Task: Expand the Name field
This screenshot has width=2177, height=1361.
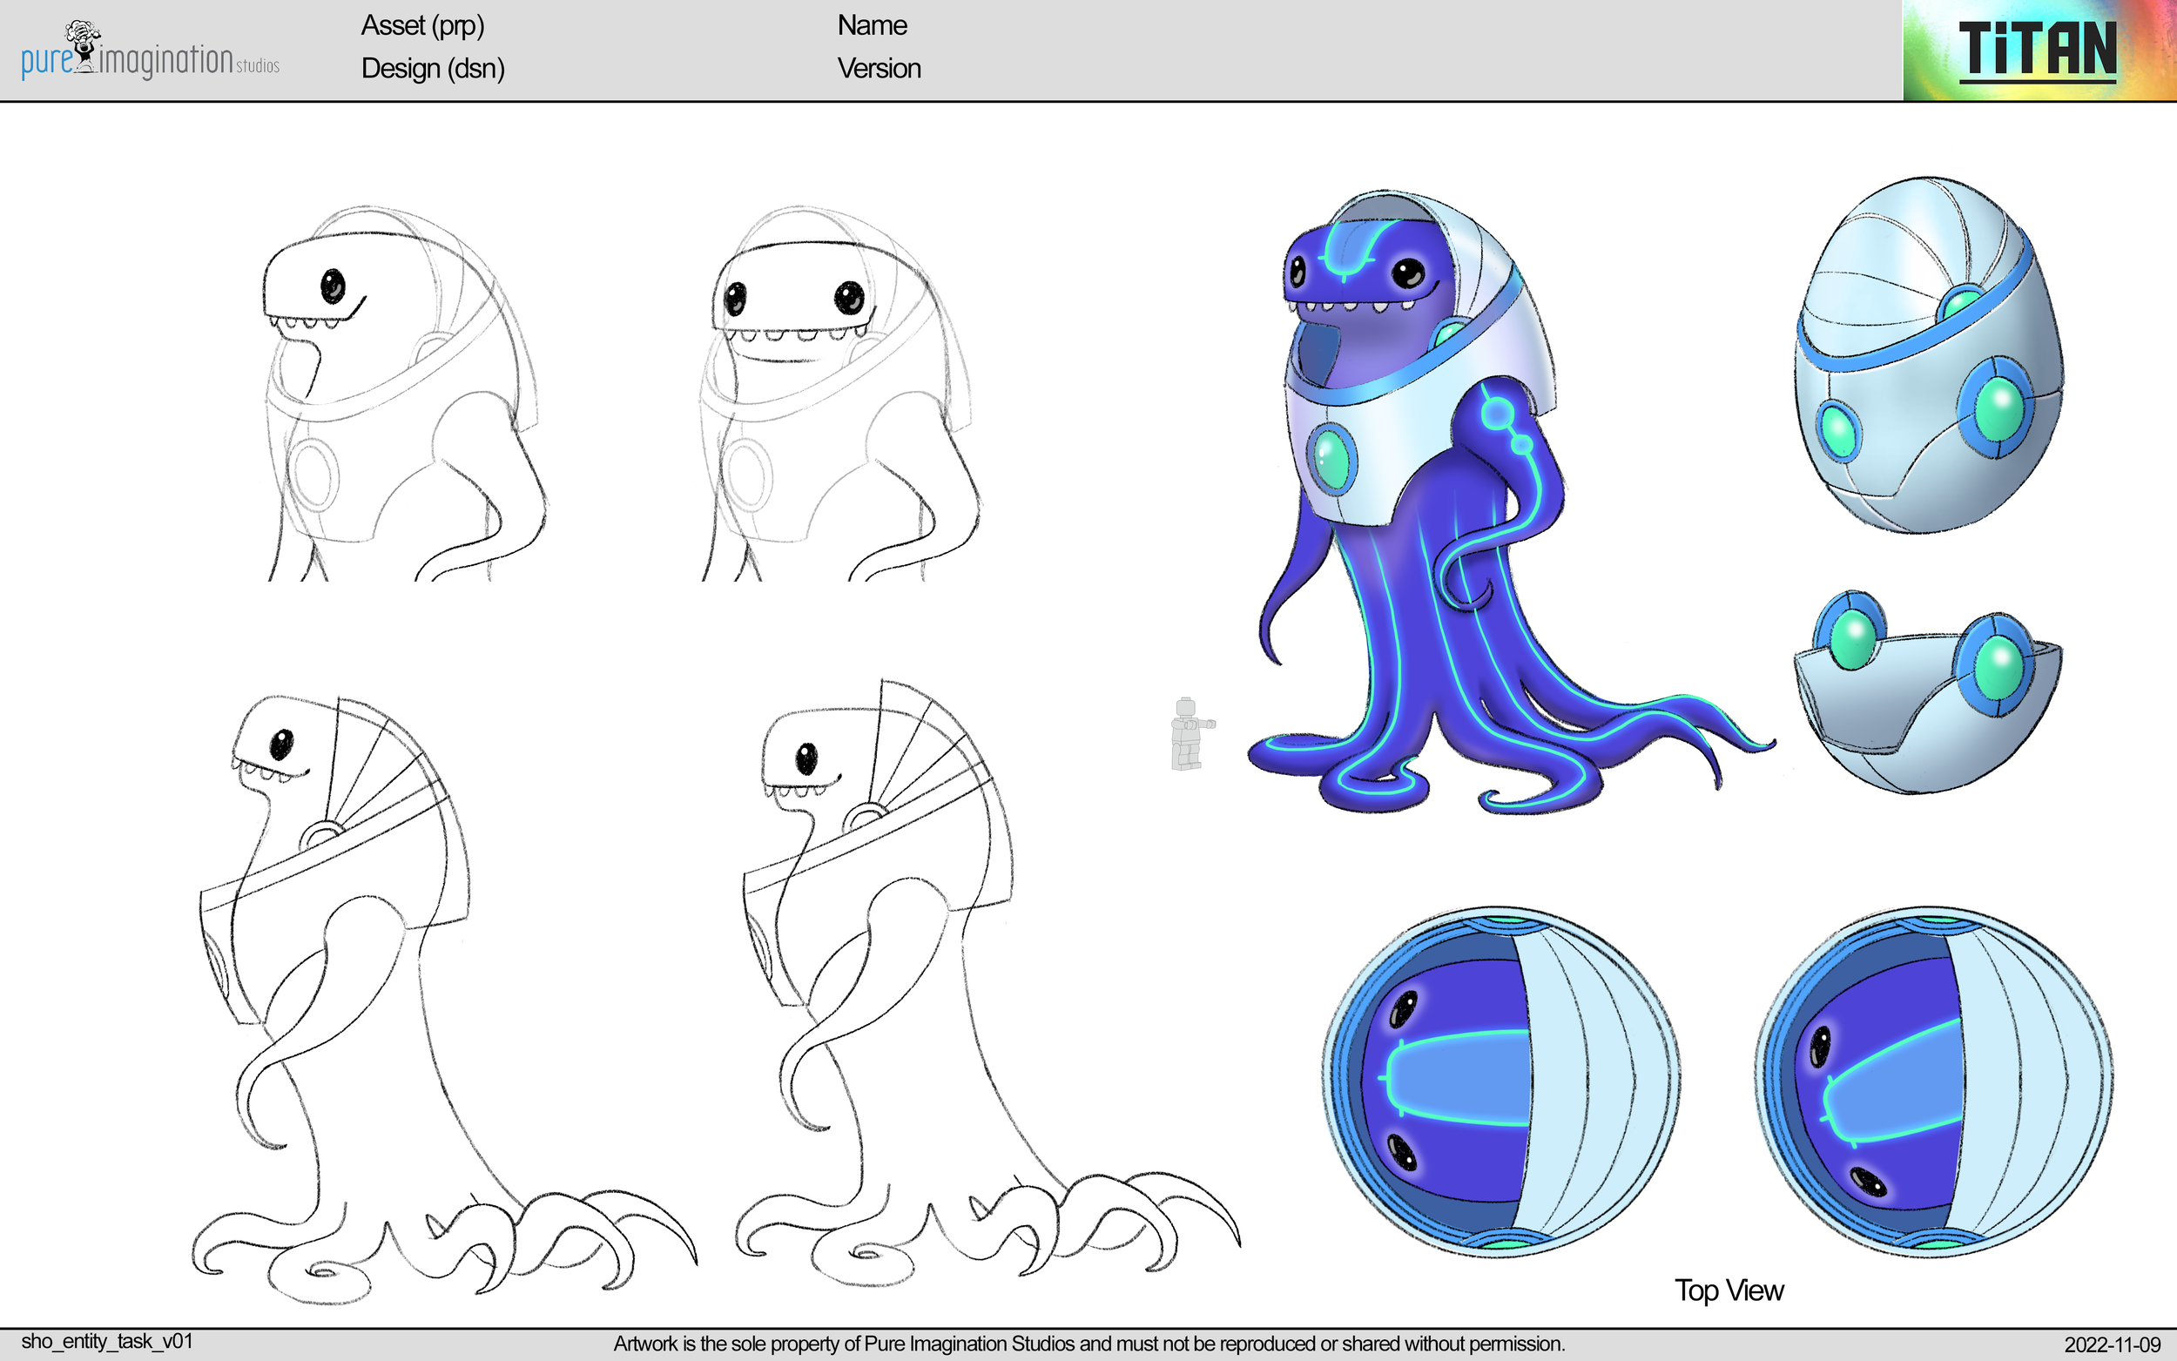Action: point(871,25)
